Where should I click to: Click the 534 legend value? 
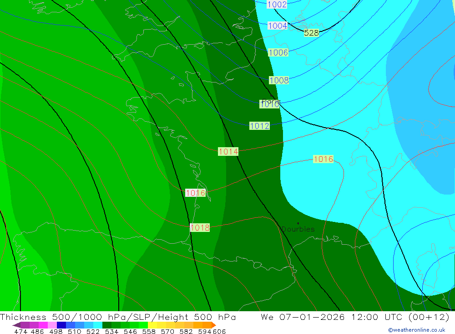(111, 331)
